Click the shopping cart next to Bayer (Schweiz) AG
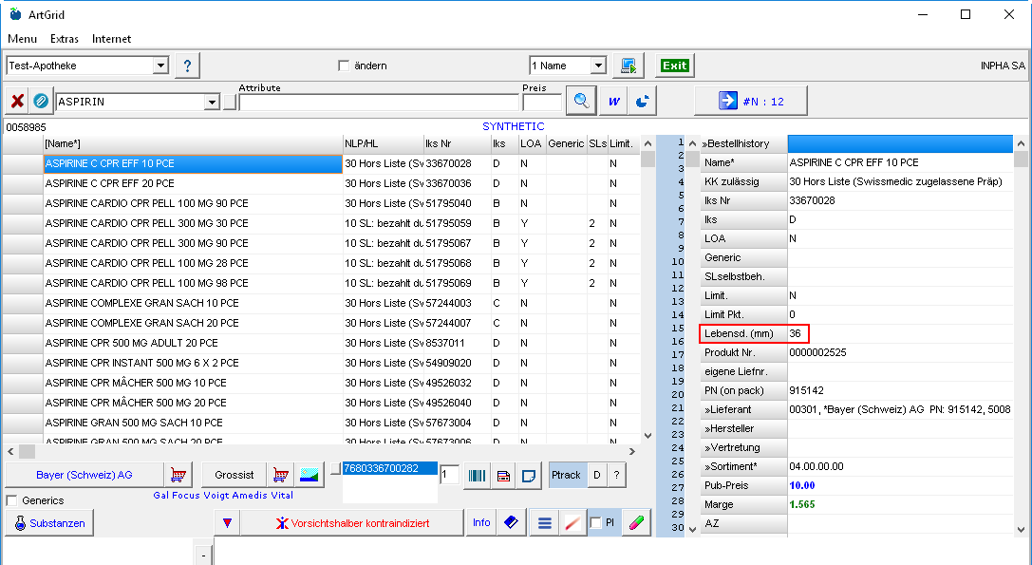This screenshot has width=1032, height=565. click(x=178, y=475)
